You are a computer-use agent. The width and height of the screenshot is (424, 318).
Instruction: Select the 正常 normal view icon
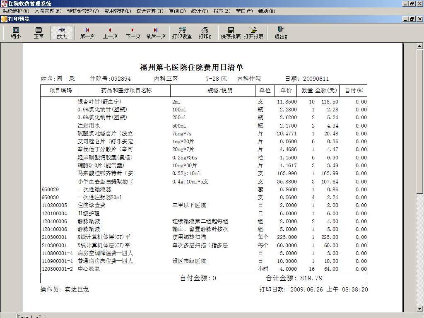(39, 33)
